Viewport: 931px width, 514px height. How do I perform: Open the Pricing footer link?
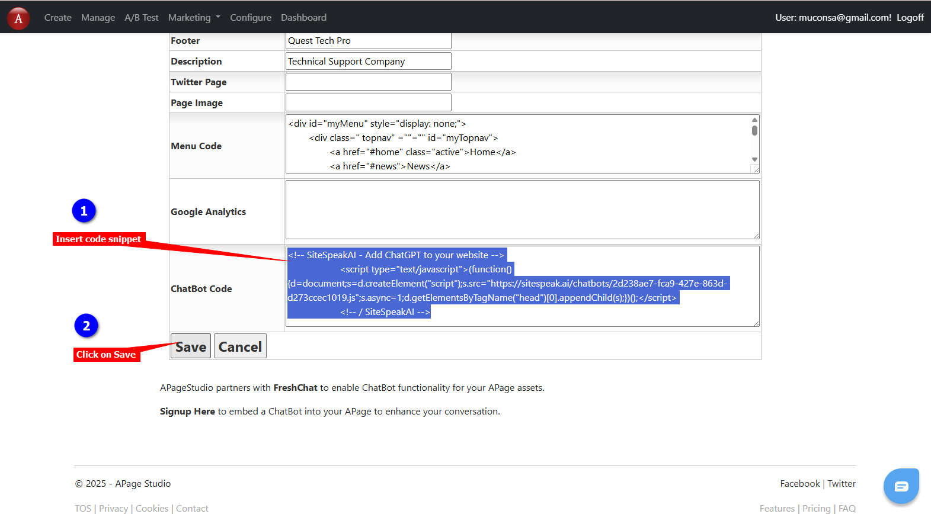(x=816, y=508)
